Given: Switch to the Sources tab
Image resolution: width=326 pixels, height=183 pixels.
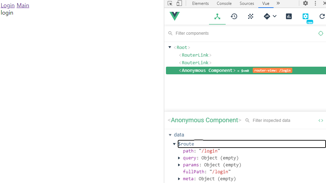Looking at the screenshot, I should 247,3.
